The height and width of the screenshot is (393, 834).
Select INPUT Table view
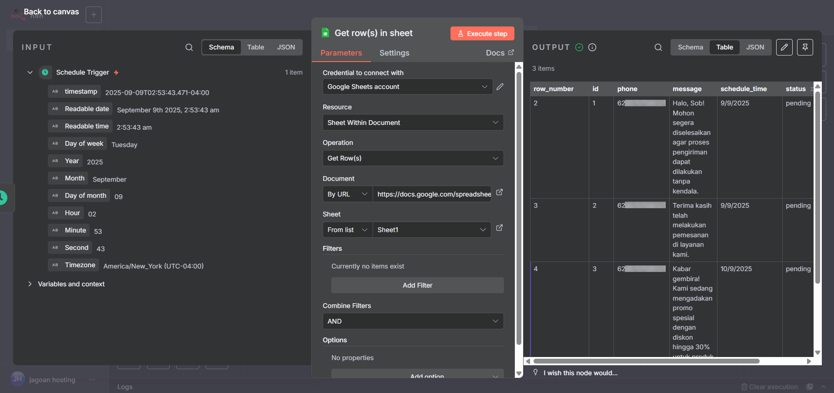click(256, 47)
